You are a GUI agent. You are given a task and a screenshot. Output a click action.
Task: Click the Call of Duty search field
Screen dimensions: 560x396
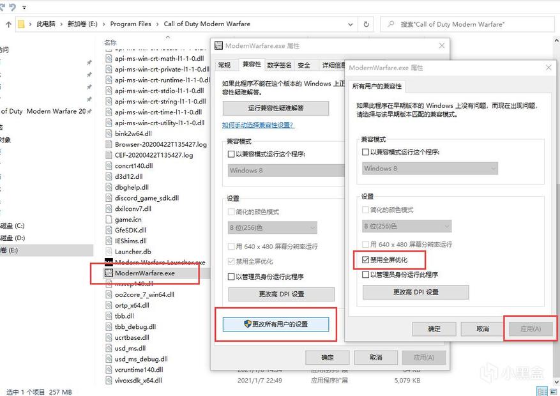tap(473, 24)
